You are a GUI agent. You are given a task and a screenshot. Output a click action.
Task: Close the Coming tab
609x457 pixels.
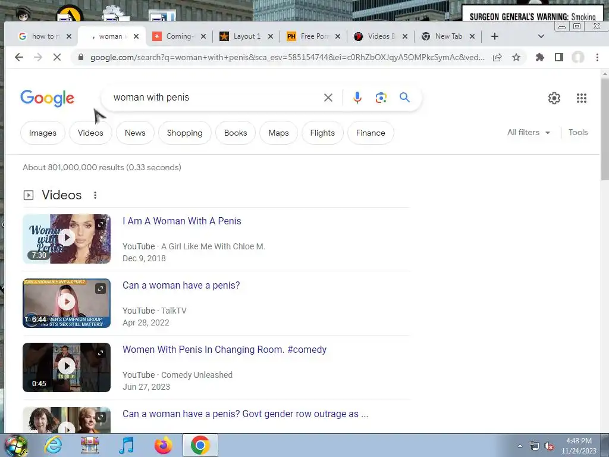pos(203,36)
